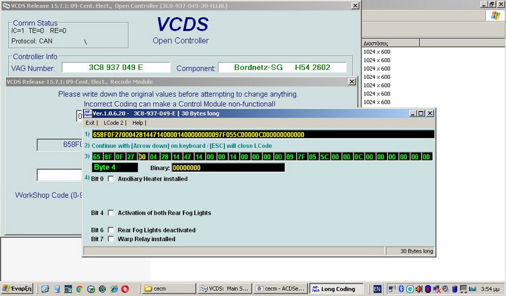
Task: Click the wireless computer tray icon
Action: coord(392,289)
